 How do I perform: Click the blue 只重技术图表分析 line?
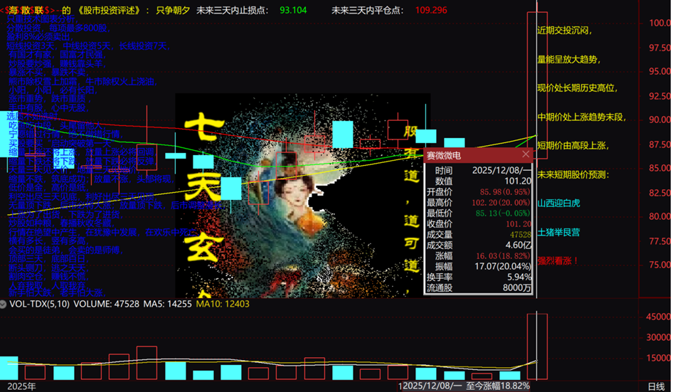(41, 19)
